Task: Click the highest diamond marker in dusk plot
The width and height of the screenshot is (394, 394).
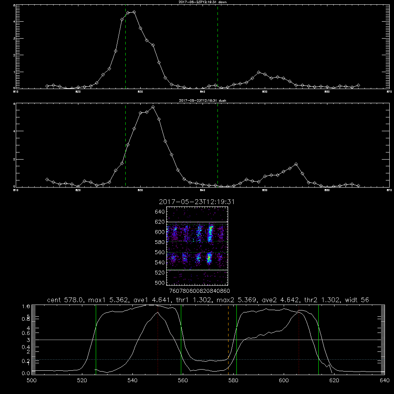Action: coord(153,107)
